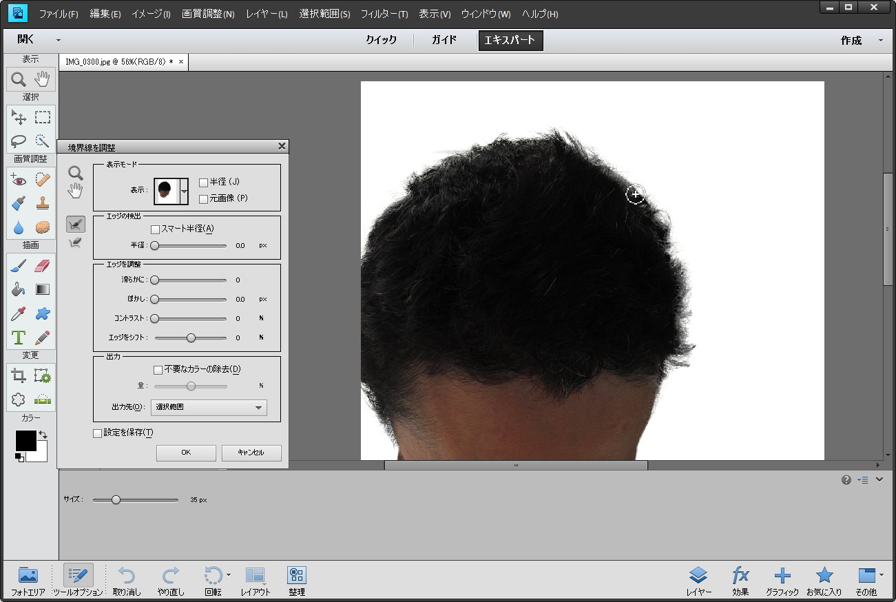Enable the 半径 (J) checkbox
This screenshot has width=896, height=602.
tap(203, 183)
